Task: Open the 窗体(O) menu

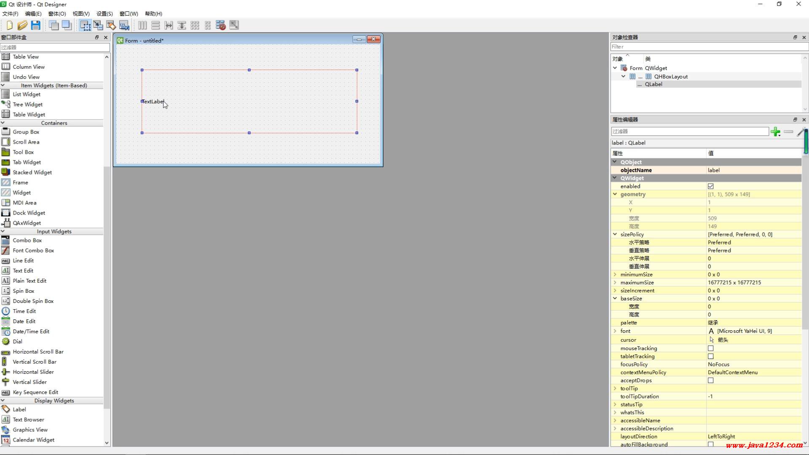Action: tap(57, 13)
